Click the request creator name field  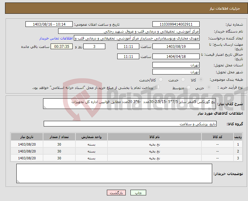(x=137, y=38)
